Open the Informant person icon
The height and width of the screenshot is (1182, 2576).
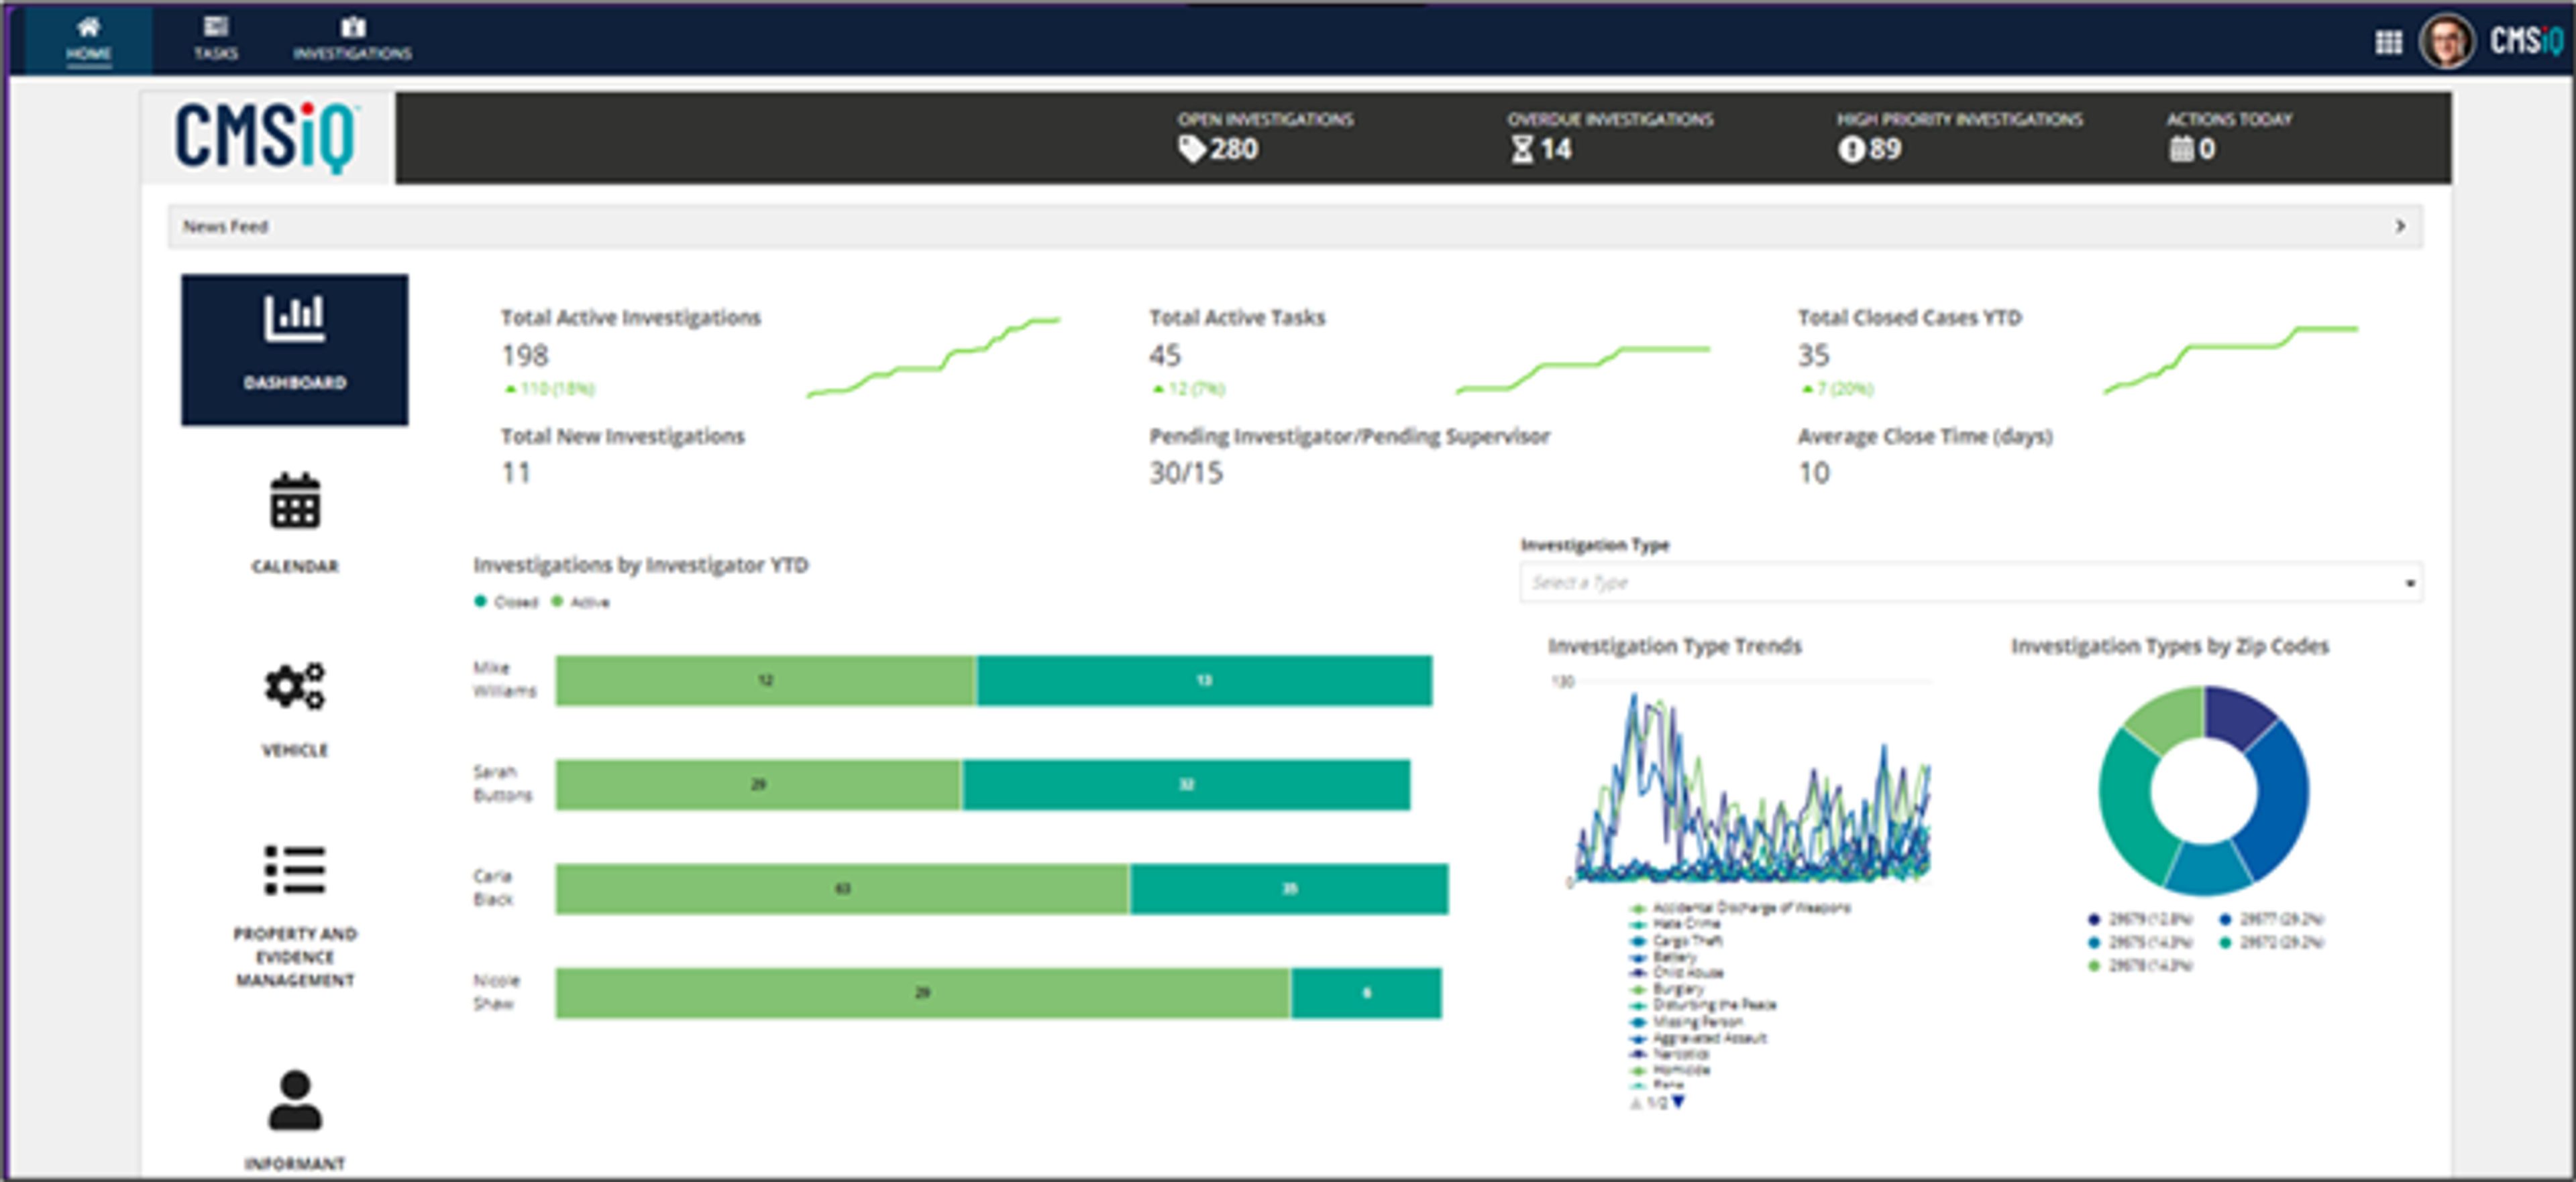294,1100
